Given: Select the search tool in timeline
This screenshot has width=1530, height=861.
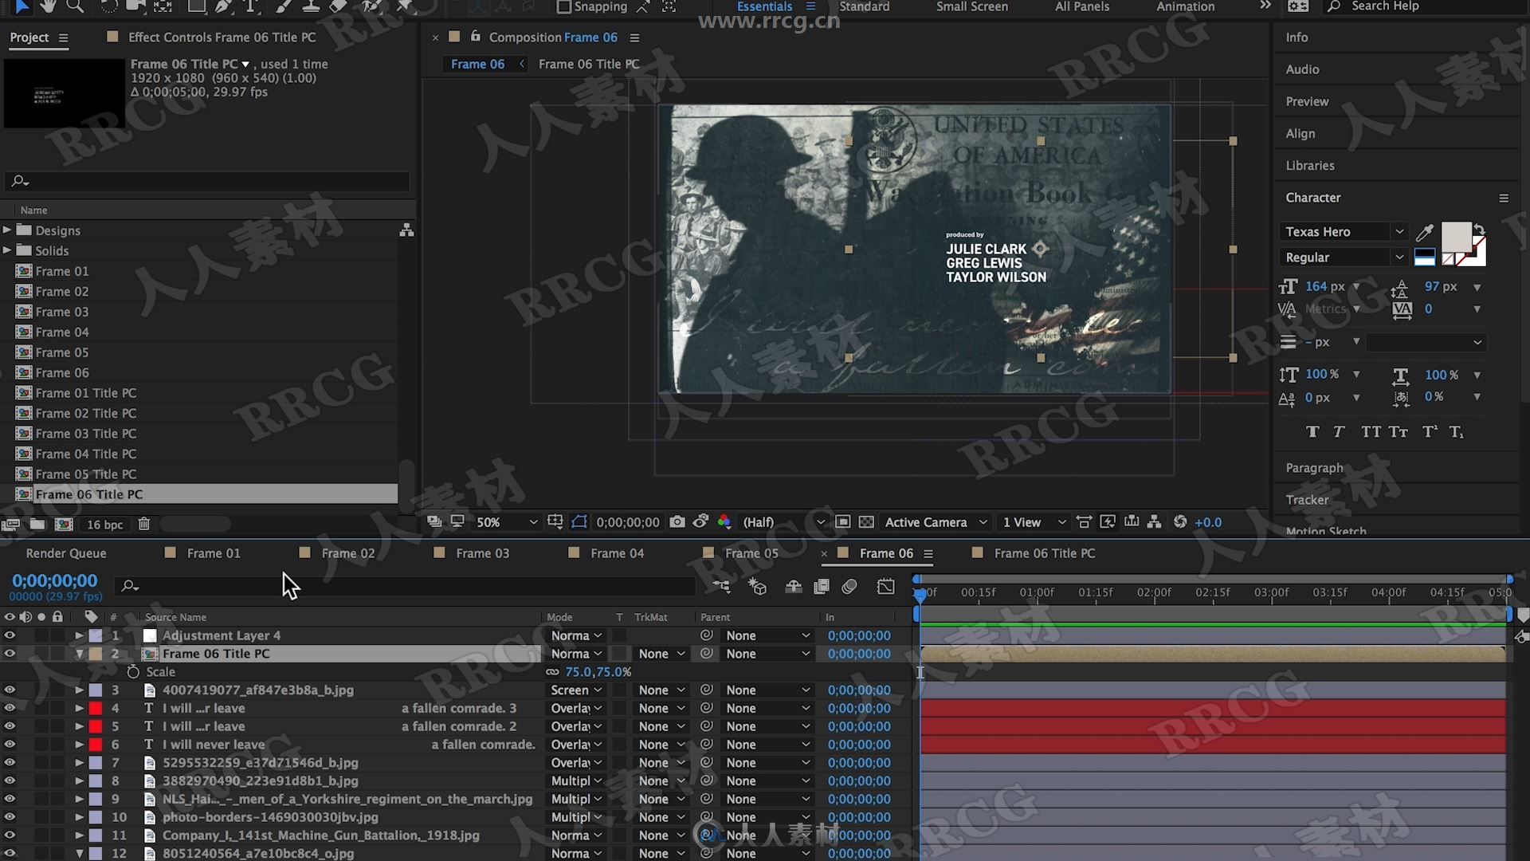Looking at the screenshot, I should [129, 586].
